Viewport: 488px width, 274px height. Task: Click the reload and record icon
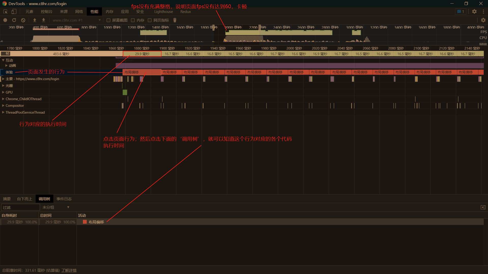(14, 20)
